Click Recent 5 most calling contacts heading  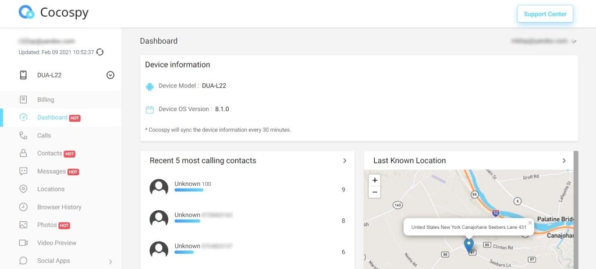click(203, 161)
